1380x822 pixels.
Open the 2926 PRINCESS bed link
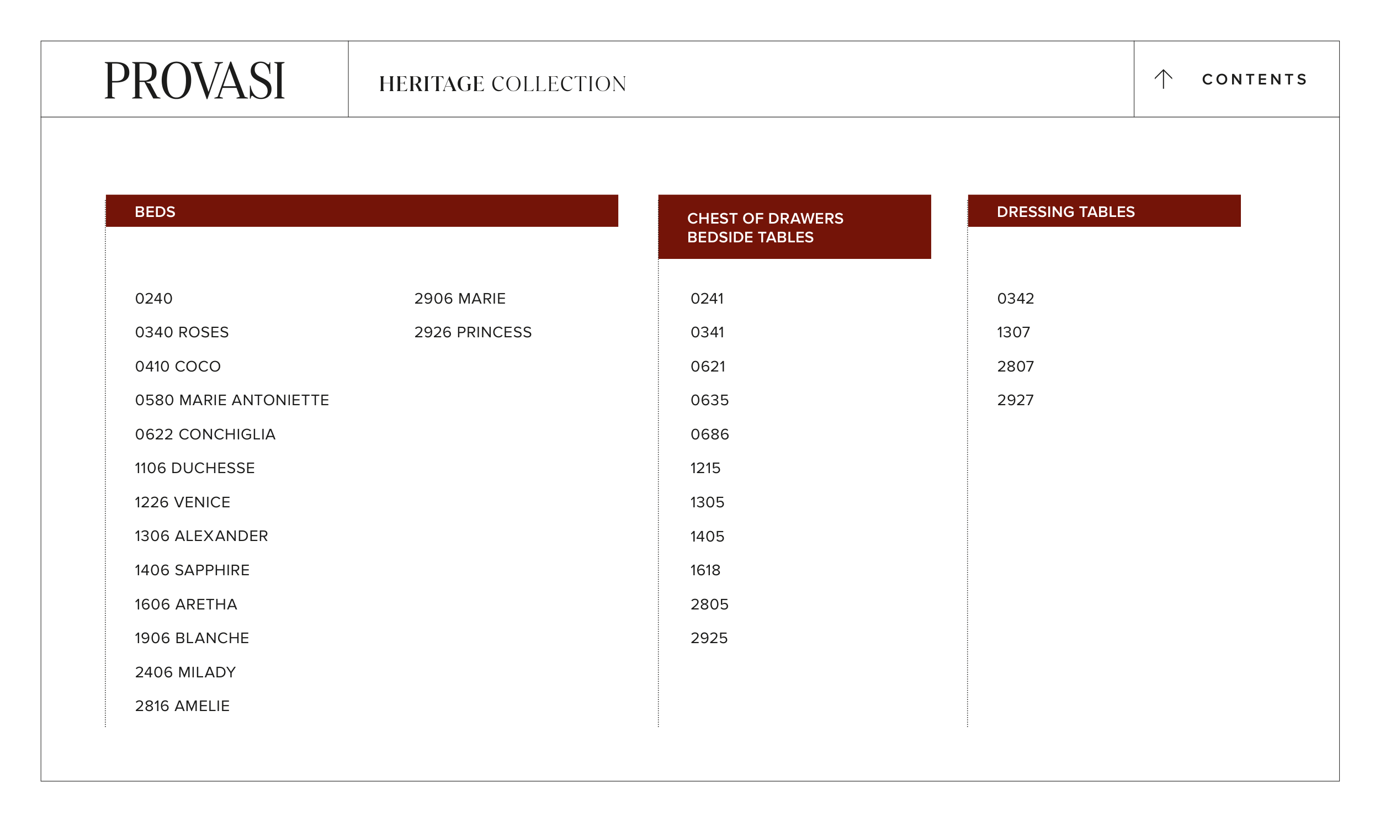pos(473,332)
